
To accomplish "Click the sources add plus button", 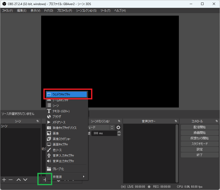I will tap(45, 180).
